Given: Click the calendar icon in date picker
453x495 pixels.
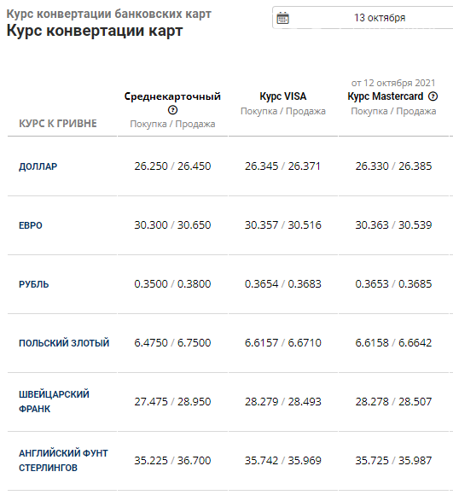Looking at the screenshot, I should pyautogui.click(x=282, y=18).
